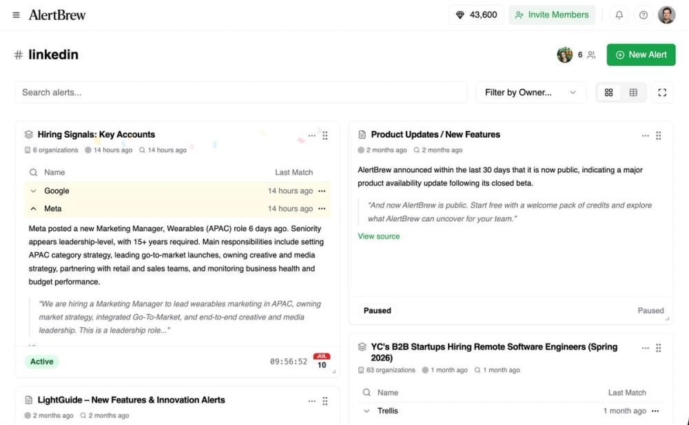Open YC's B2B Startups Hiring alert title
The width and height of the screenshot is (689, 425).
pyautogui.click(x=494, y=352)
